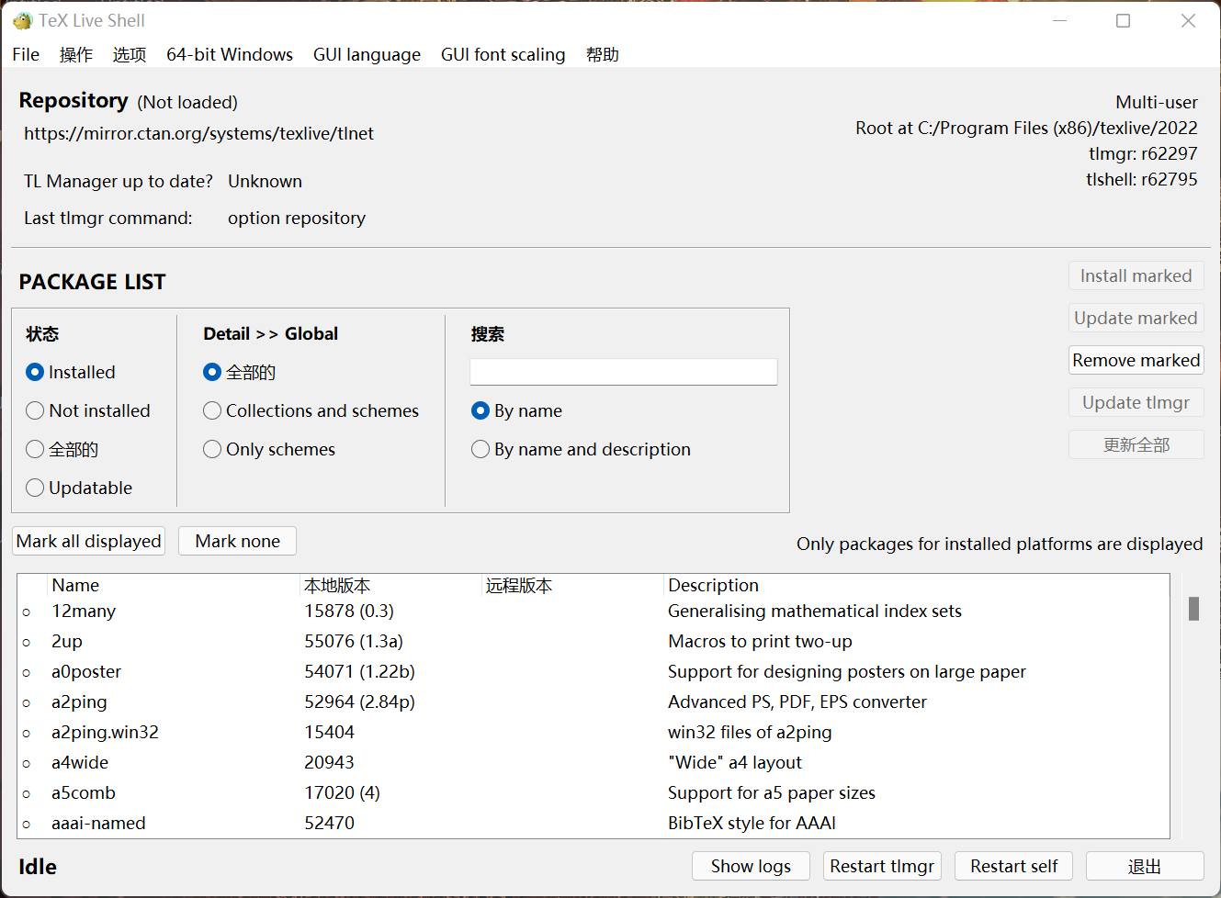
Task: Select the a4wide package name
Action: click(x=80, y=762)
